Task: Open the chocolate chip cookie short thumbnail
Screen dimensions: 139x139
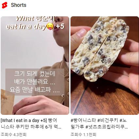Action: pos(105,66)
